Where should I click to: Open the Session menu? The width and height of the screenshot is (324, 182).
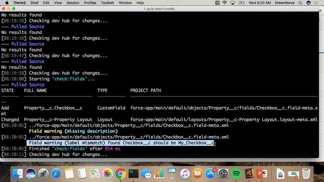point(73,3)
